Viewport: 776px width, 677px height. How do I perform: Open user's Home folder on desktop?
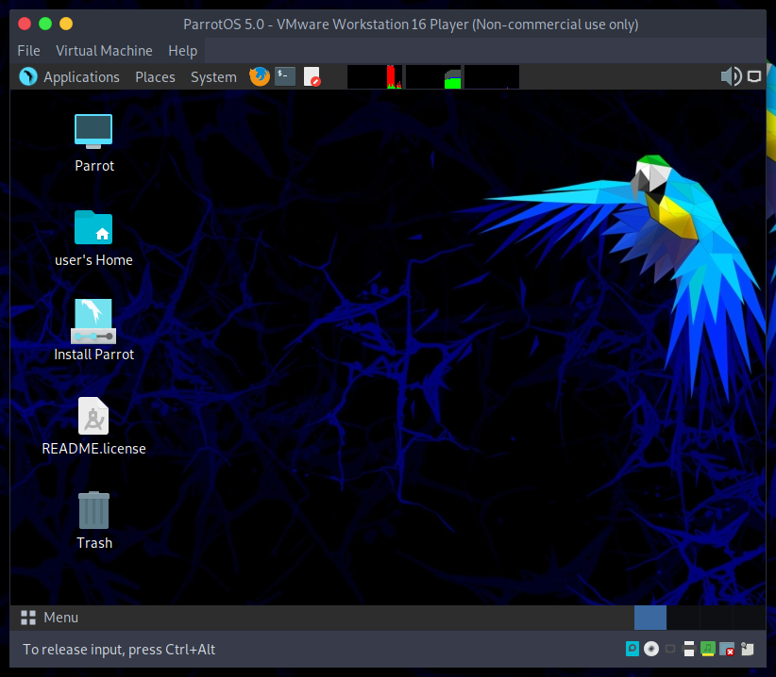coord(93,227)
